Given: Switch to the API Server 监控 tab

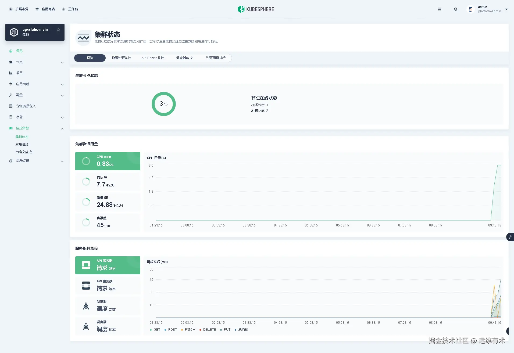Looking at the screenshot, I should [153, 58].
